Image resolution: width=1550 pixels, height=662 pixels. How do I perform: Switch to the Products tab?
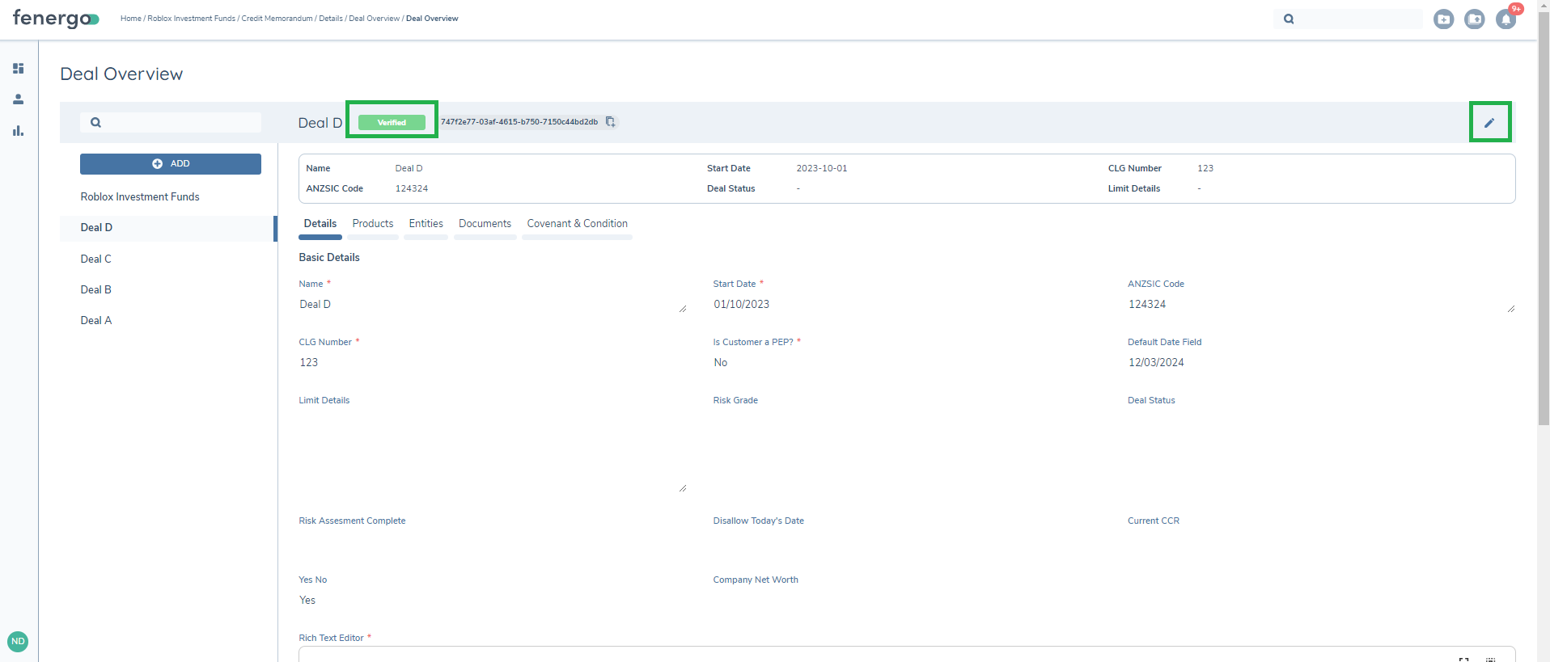click(x=373, y=224)
